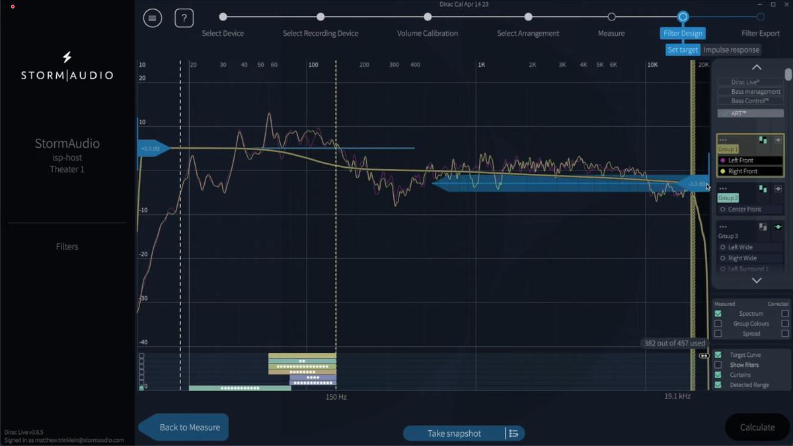Enable the Corrected Spread checkbox
793x446 pixels.
(x=785, y=334)
